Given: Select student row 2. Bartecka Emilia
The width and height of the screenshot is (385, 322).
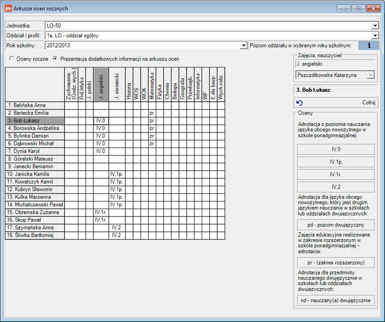Looking at the screenshot, I should tap(35, 113).
